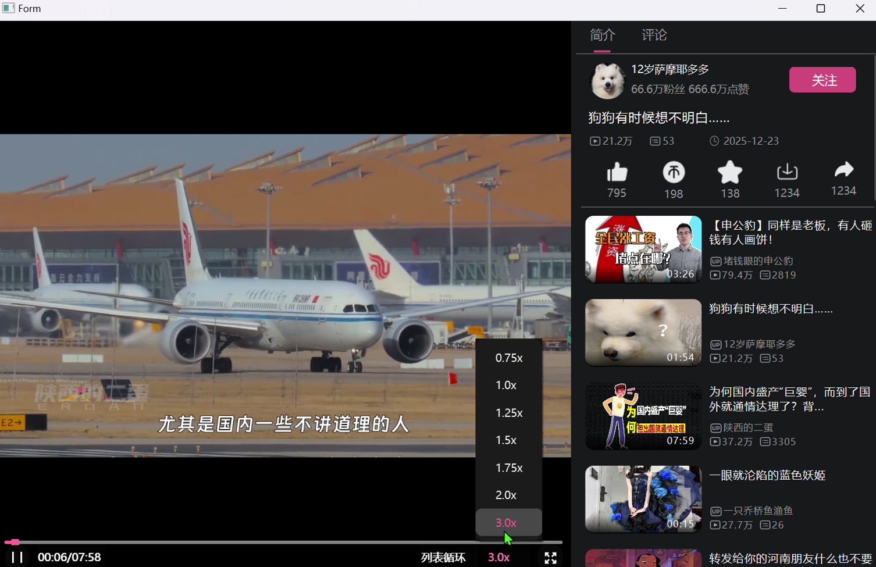
Task: Open the 12岁萨摩耶多多 avatar
Action: (607, 80)
